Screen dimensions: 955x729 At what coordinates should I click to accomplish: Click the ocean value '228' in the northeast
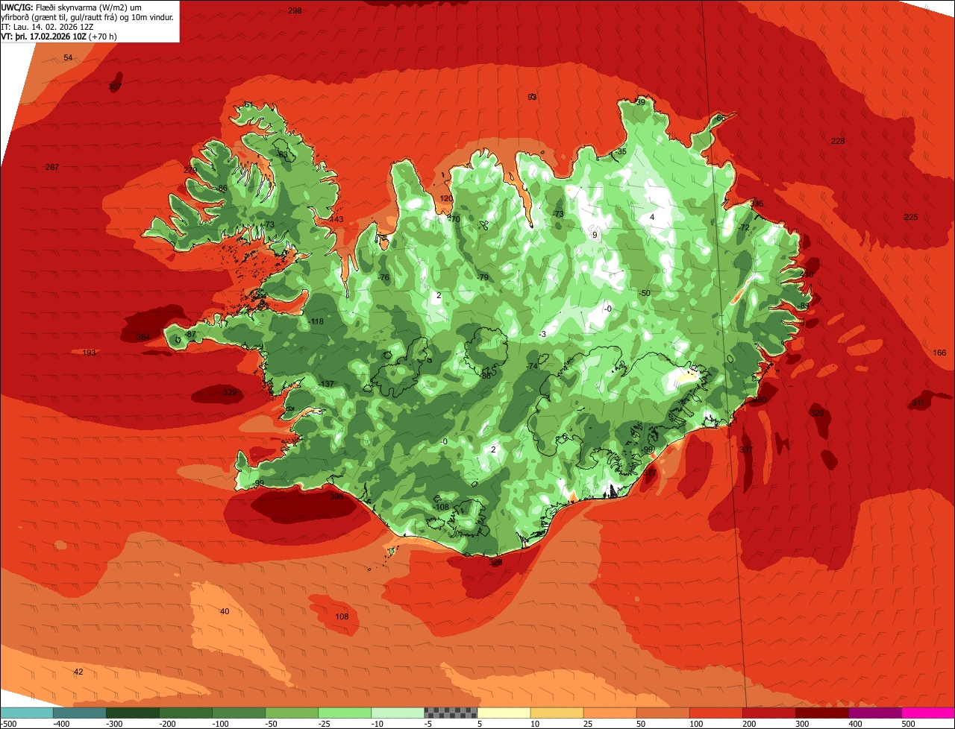(x=838, y=142)
